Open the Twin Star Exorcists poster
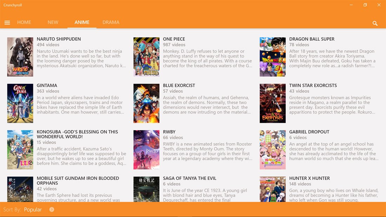Viewport: 386px width, 217px height. (x=273, y=103)
